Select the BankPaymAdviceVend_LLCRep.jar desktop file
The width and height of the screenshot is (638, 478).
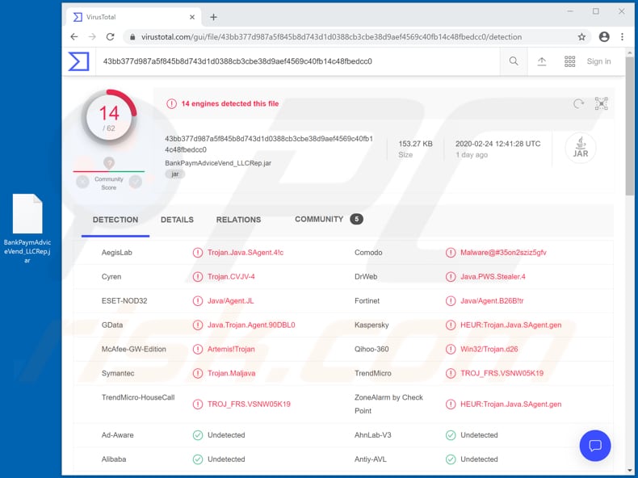coord(27,229)
